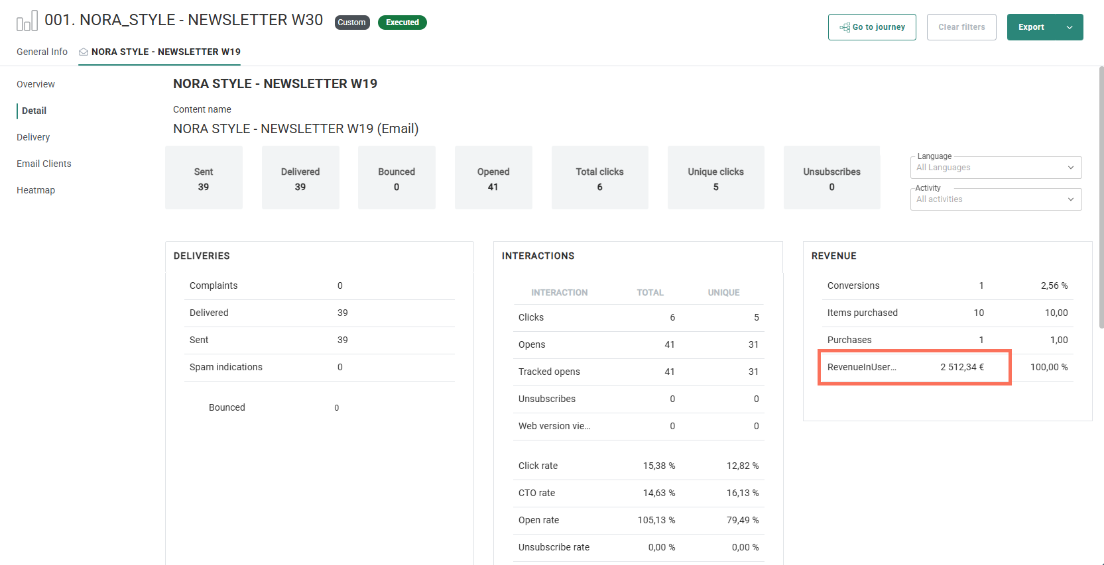Click the Unique clicks stat tile
1104x565 pixels.
(715, 178)
